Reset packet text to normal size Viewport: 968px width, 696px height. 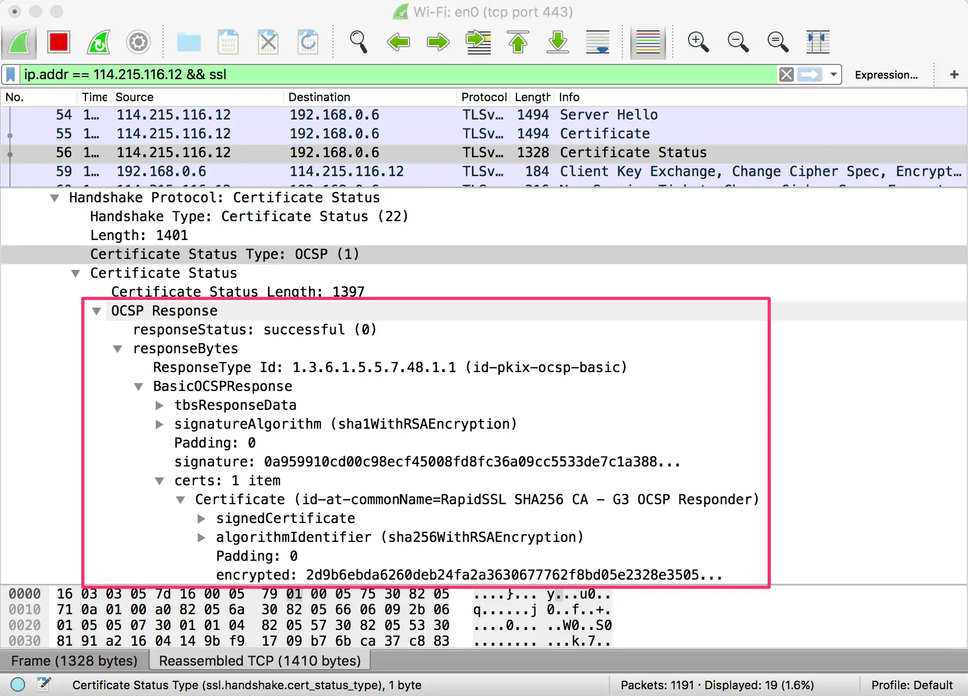(778, 42)
